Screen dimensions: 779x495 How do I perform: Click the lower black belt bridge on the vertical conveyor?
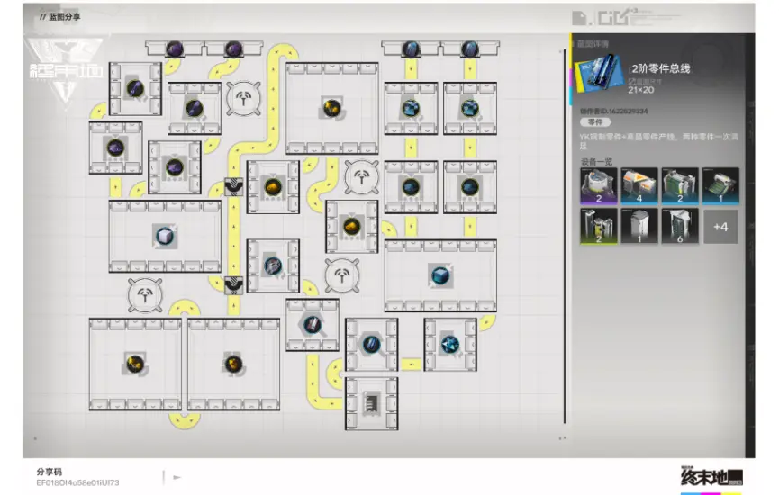tap(233, 285)
